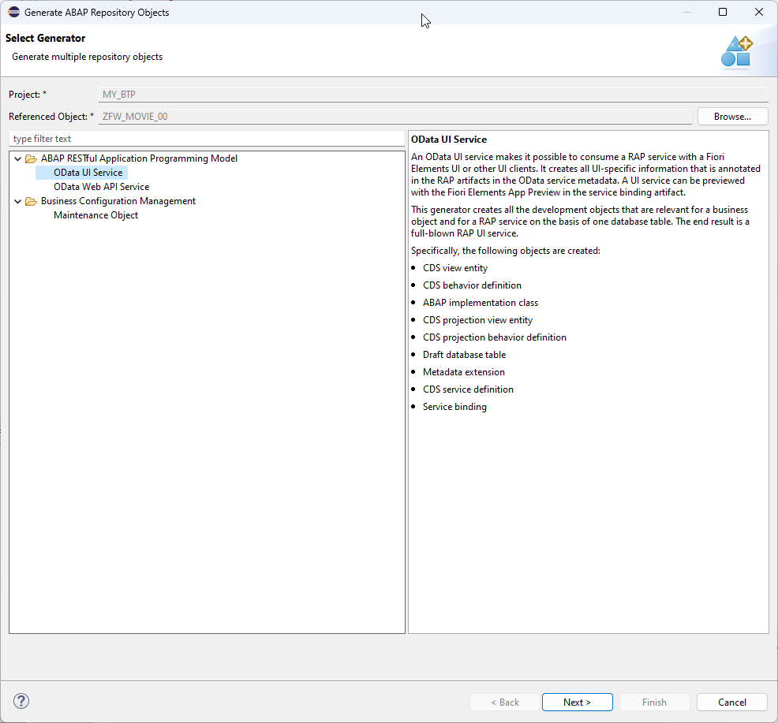Close the Generate ABAP Repository Objects dialog

pyautogui.click(x=758, y=12)
